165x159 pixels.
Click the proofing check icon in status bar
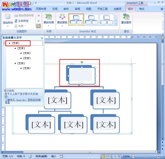pos(31,156)
